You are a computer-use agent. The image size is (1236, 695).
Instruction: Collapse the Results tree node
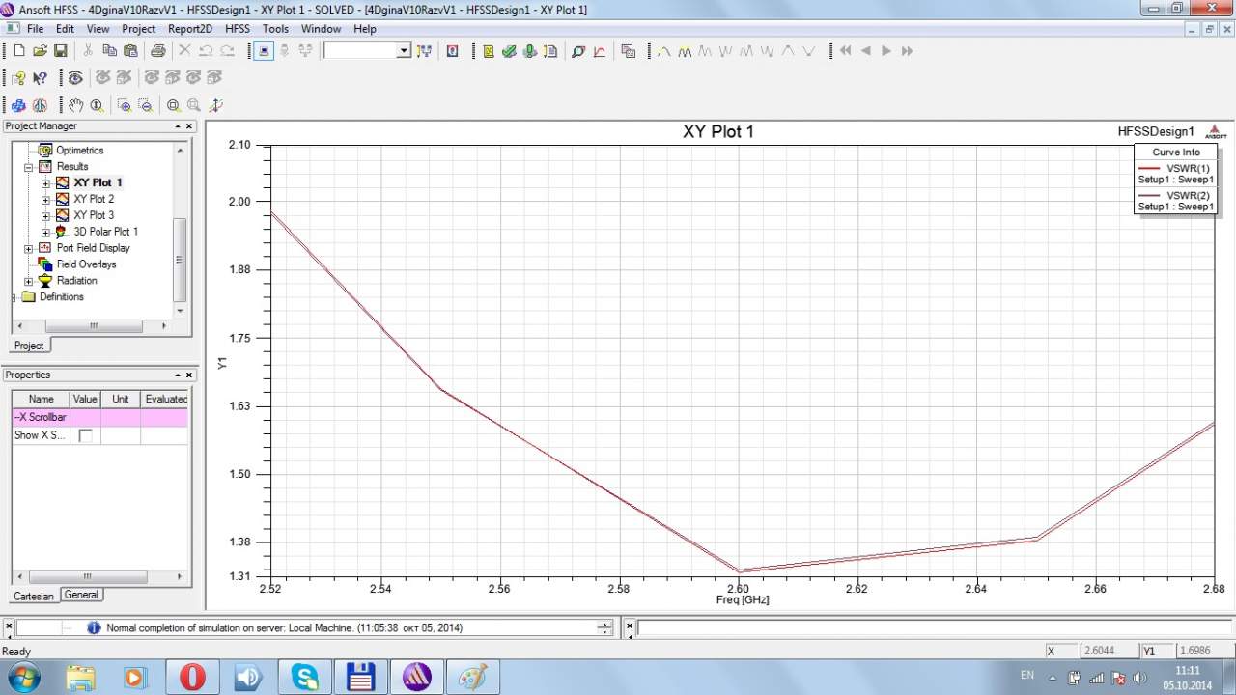(x=29, y=167)
